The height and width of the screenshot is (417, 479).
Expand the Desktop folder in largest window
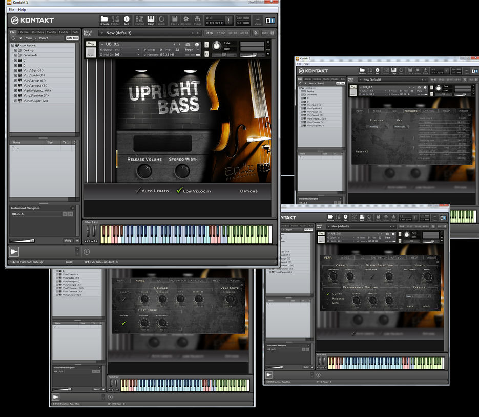[16, 50]
